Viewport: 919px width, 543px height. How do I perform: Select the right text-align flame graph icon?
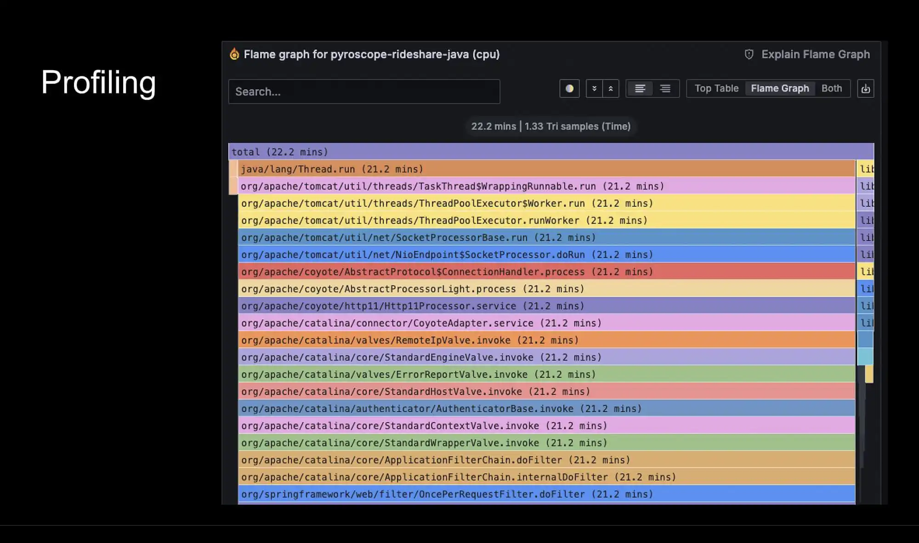pos(665,88)
